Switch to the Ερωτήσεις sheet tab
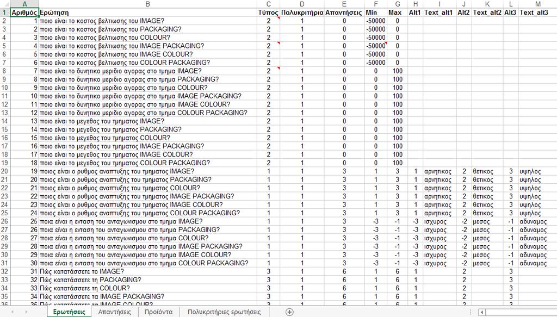 click(69, 312)
